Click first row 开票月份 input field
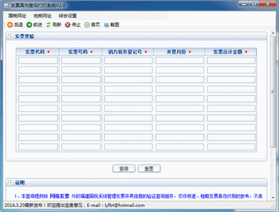Viewport: 279px width, 212px height. [180, 60]
